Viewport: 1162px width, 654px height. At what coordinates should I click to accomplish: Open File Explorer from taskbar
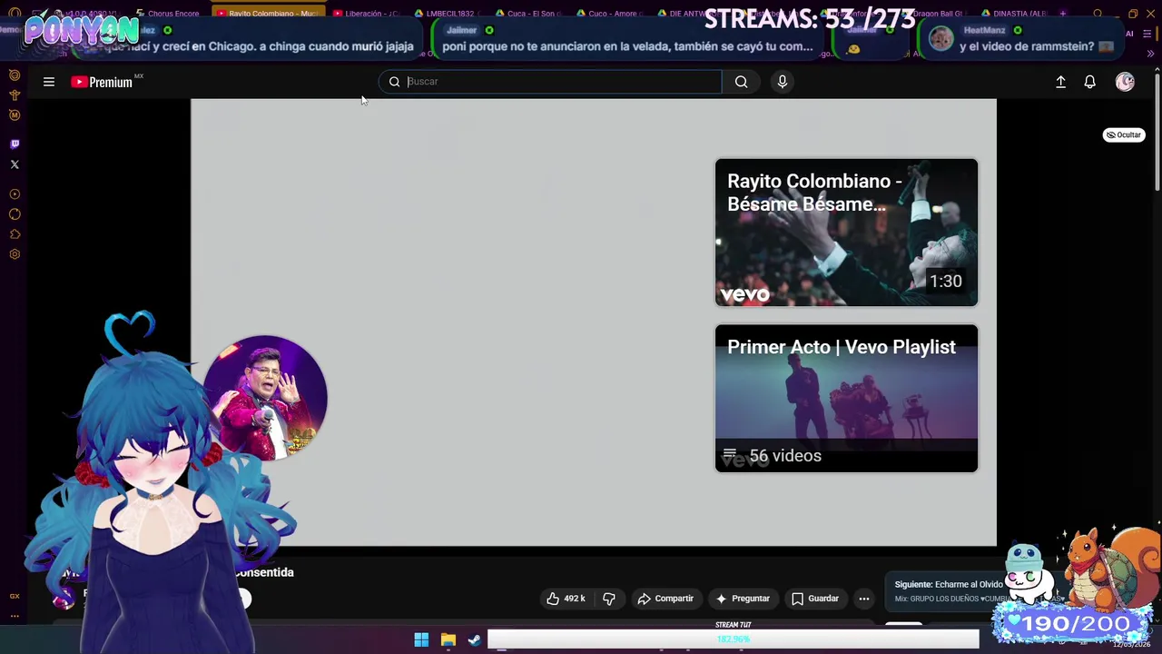click(x=448, y=640)
